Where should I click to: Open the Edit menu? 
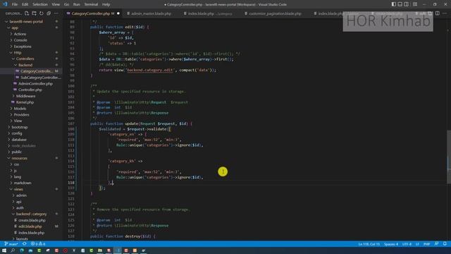click(25, 4)
